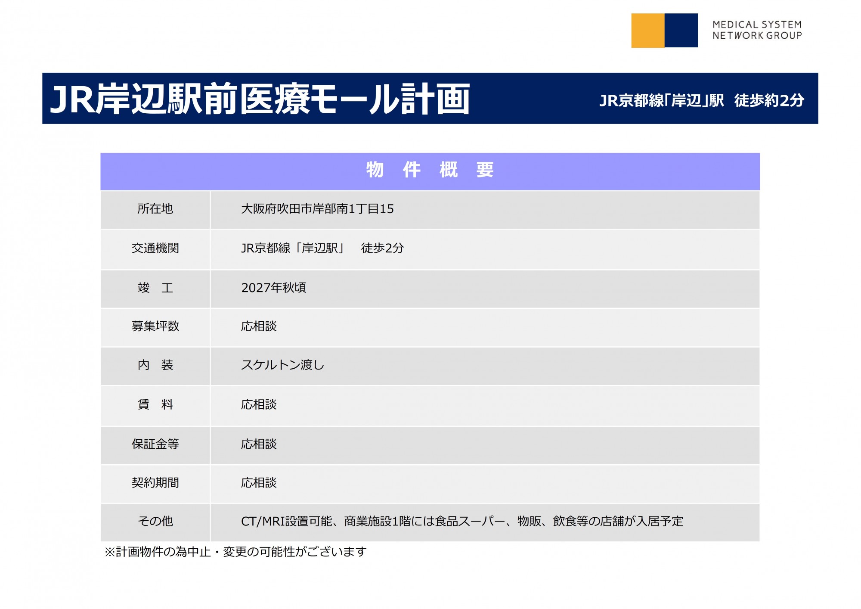Select the 募集坪数 row label
The width and height of the screenshot is (861, 609).
(x=155, y=326)
